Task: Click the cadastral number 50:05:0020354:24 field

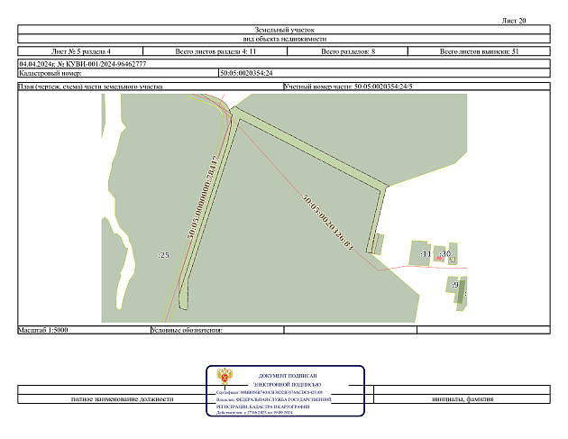Action: (245, 73)
